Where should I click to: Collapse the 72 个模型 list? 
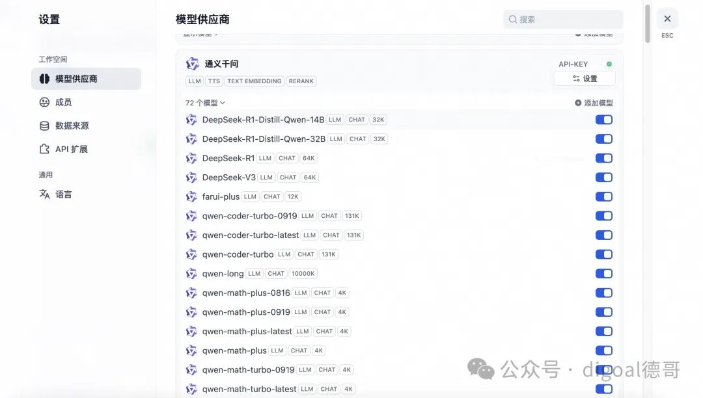pos(205,103)
